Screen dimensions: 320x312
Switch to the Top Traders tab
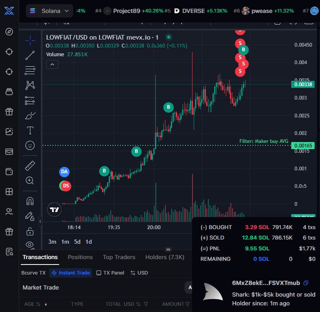tap(119, 257)
